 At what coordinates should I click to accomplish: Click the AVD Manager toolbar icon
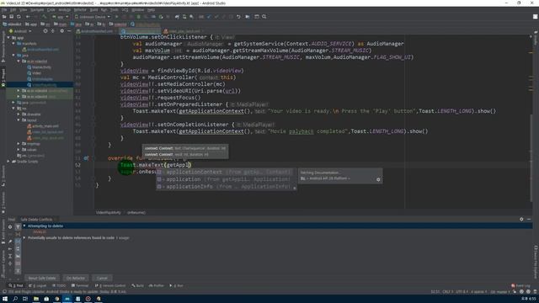click(x=184, y=17)
